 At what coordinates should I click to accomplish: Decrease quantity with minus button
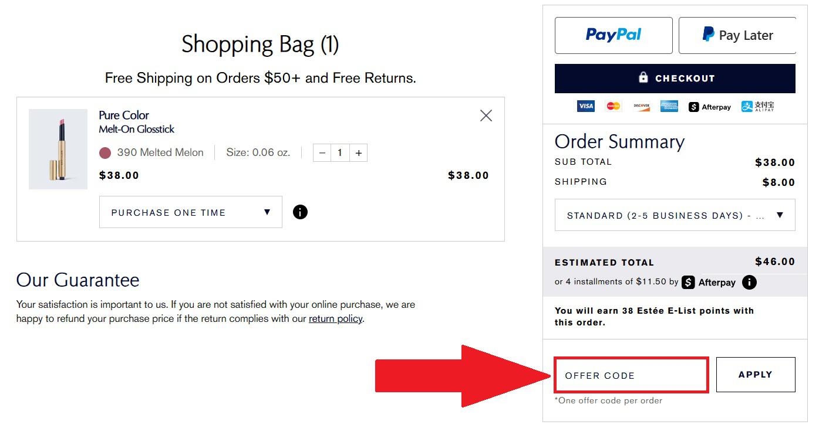click(x=322, y=153)
